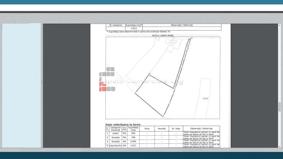Click point 13 at the map's top corner

pyautogui.click(x=191, y=38)
